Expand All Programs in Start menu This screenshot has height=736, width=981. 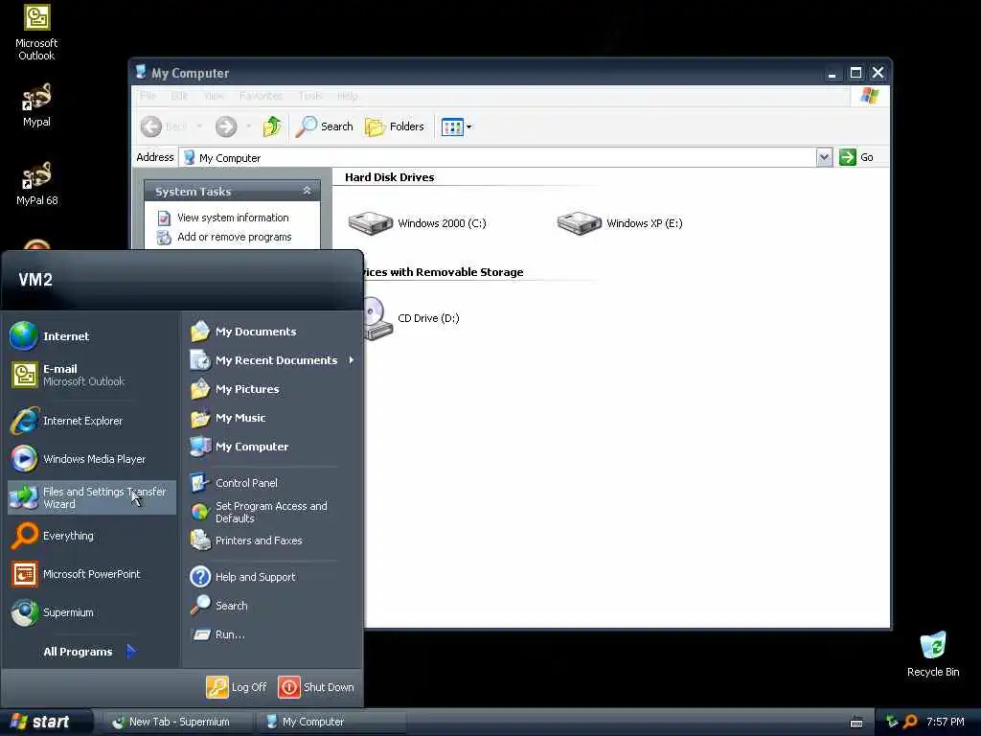(89, 652)
